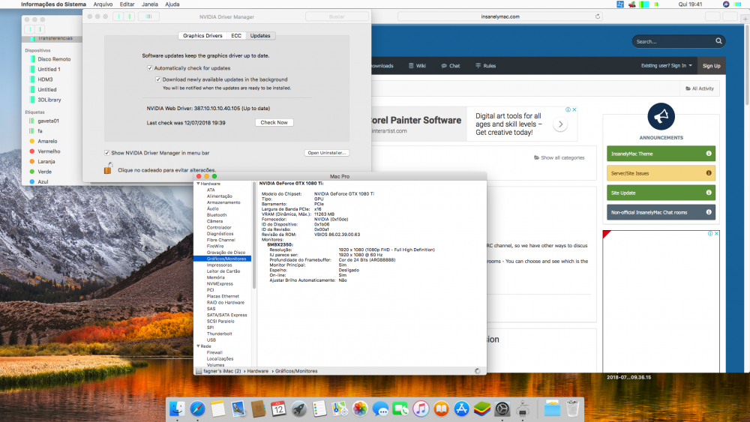
Task: Select the Vermelho red tag
Action: point(49,151)
